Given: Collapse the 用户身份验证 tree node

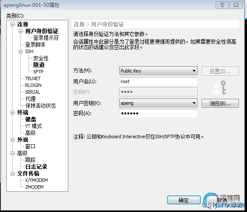Looking at the screenshot, I should (20, 31).
